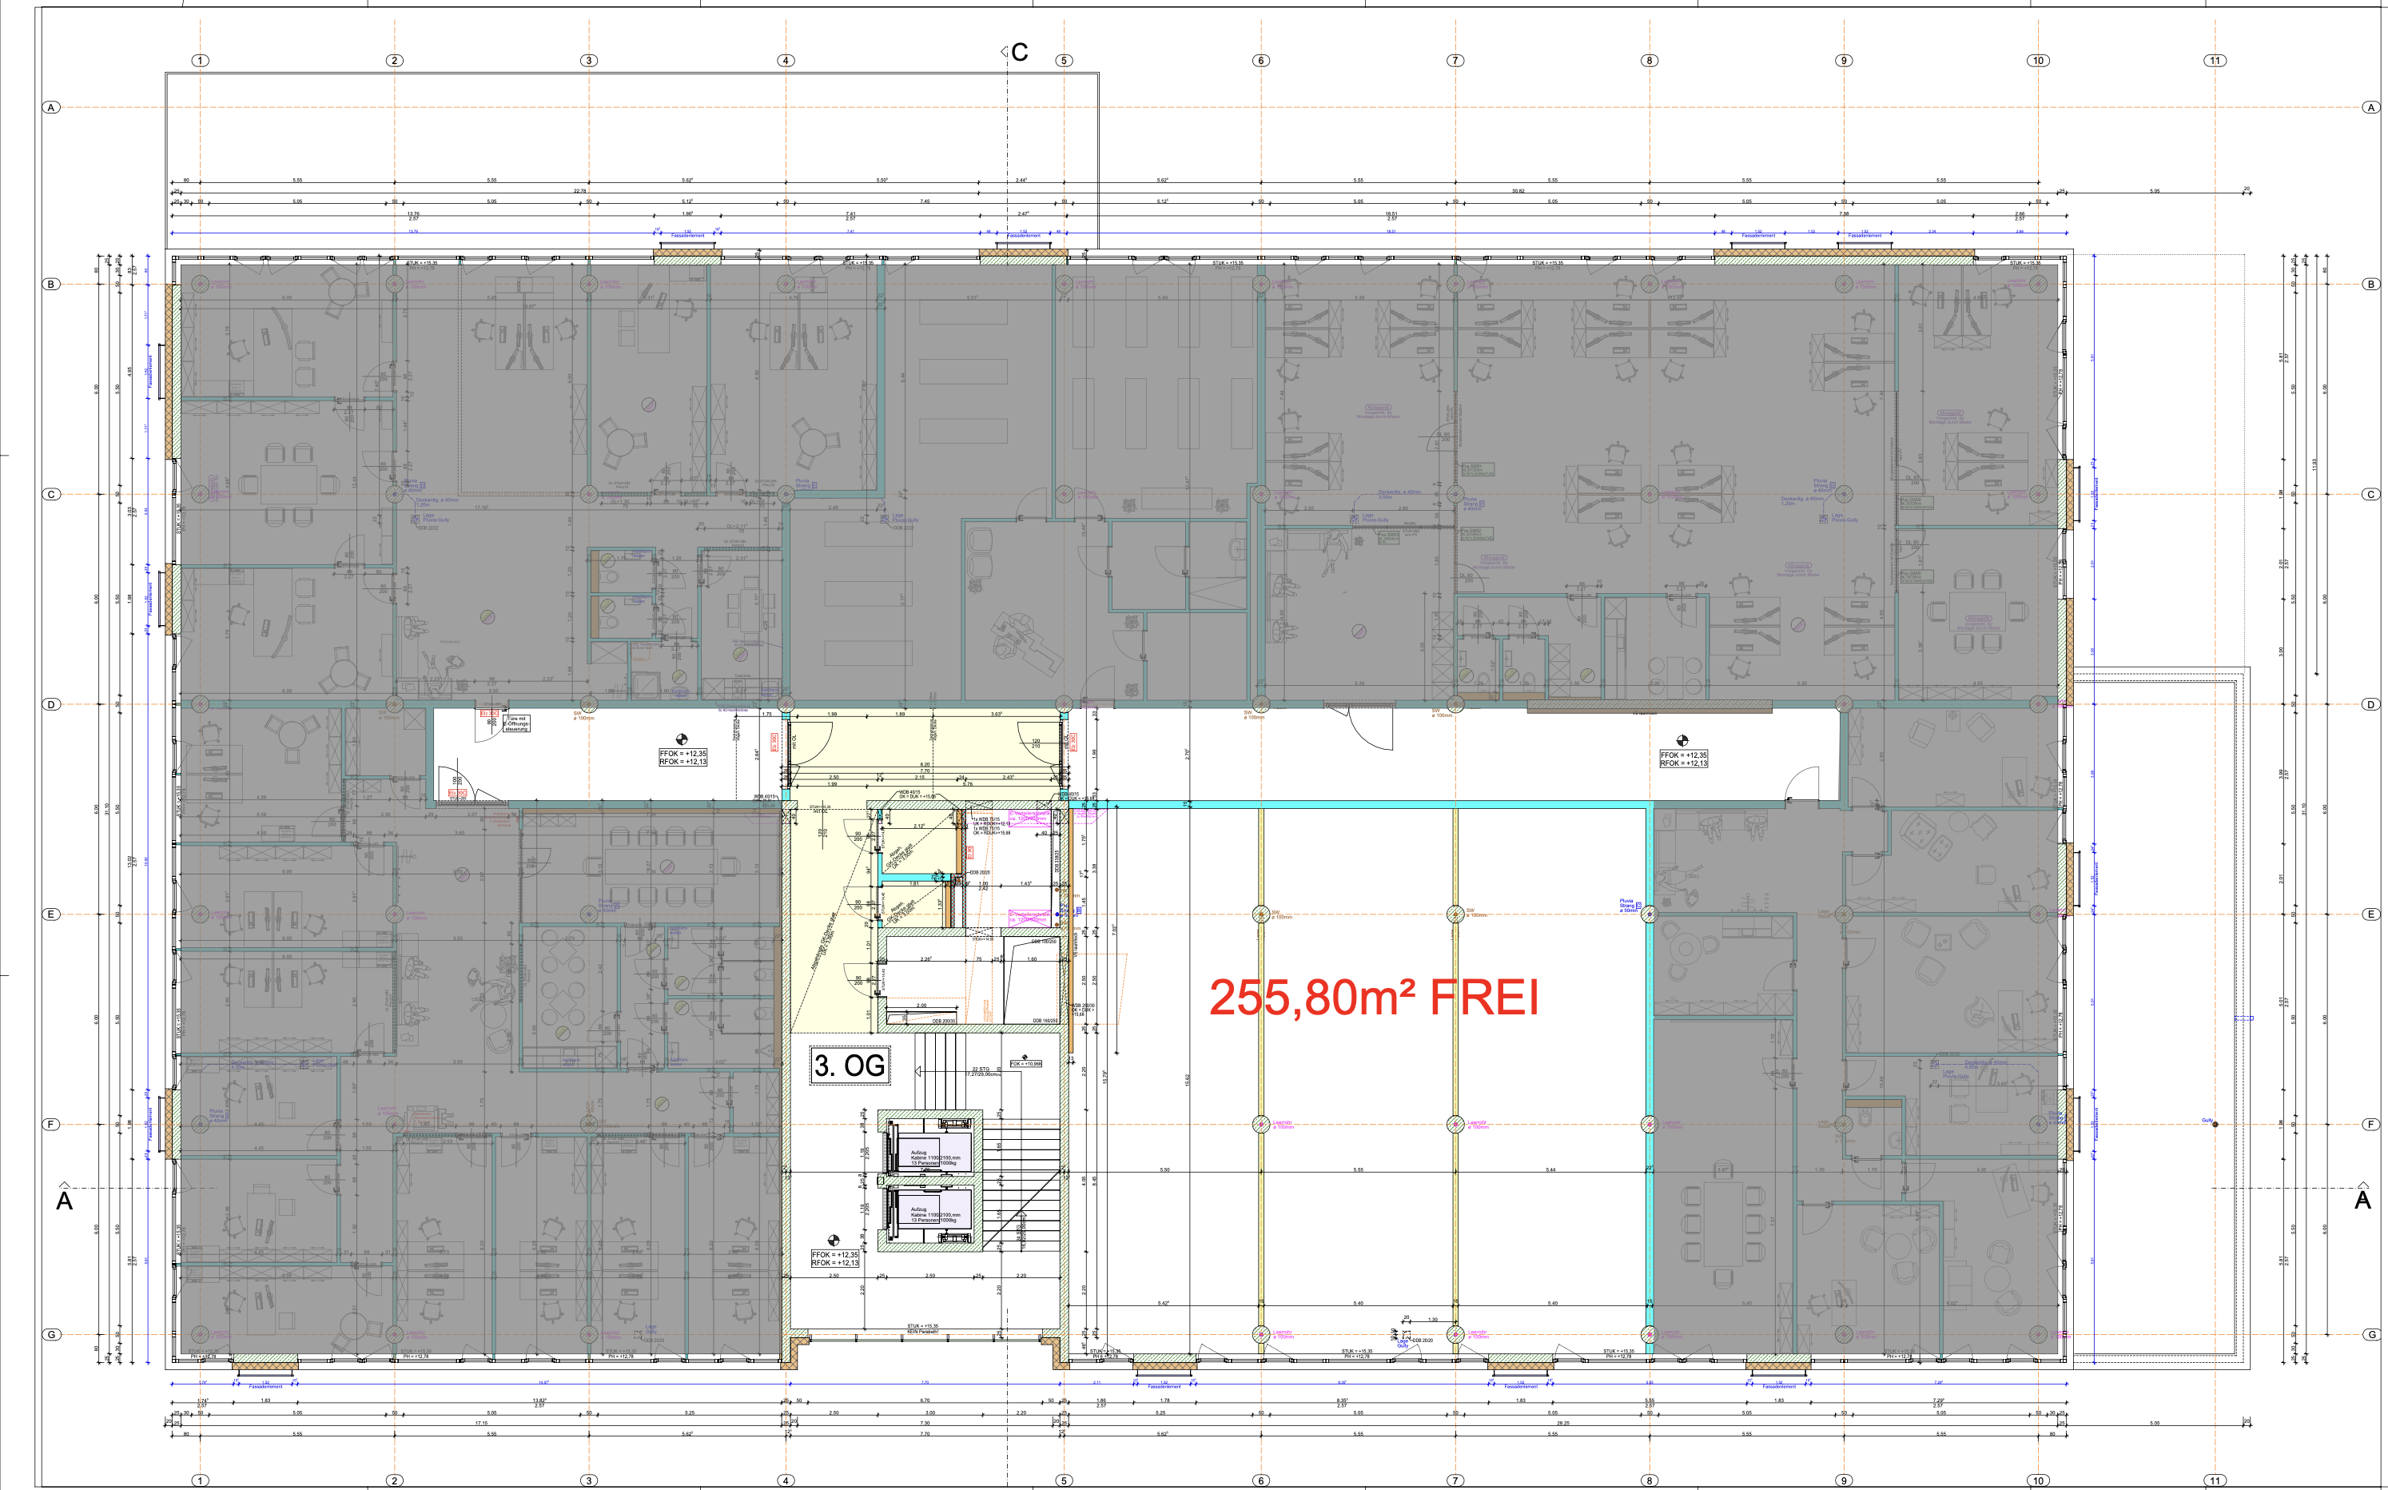Select grid bubble 10 in the top axis row
This screenshot has height=1490, width=2388.
2038,60
